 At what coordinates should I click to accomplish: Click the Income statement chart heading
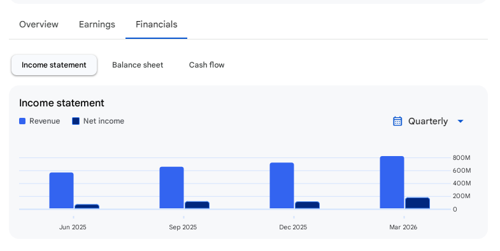click(x=62, y=103)
